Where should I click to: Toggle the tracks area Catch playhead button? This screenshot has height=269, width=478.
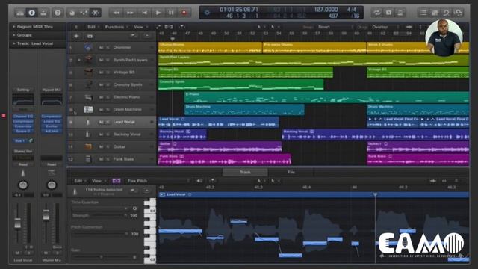tap(181, 27)
